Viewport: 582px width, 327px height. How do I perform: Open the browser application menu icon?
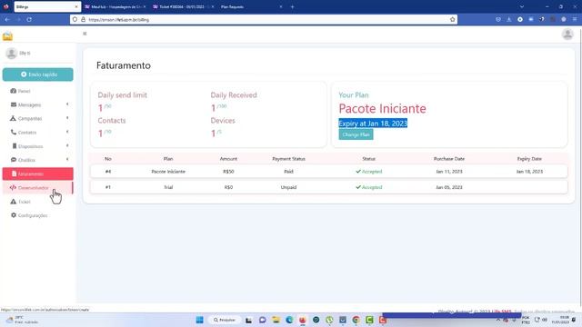[575, 20]
